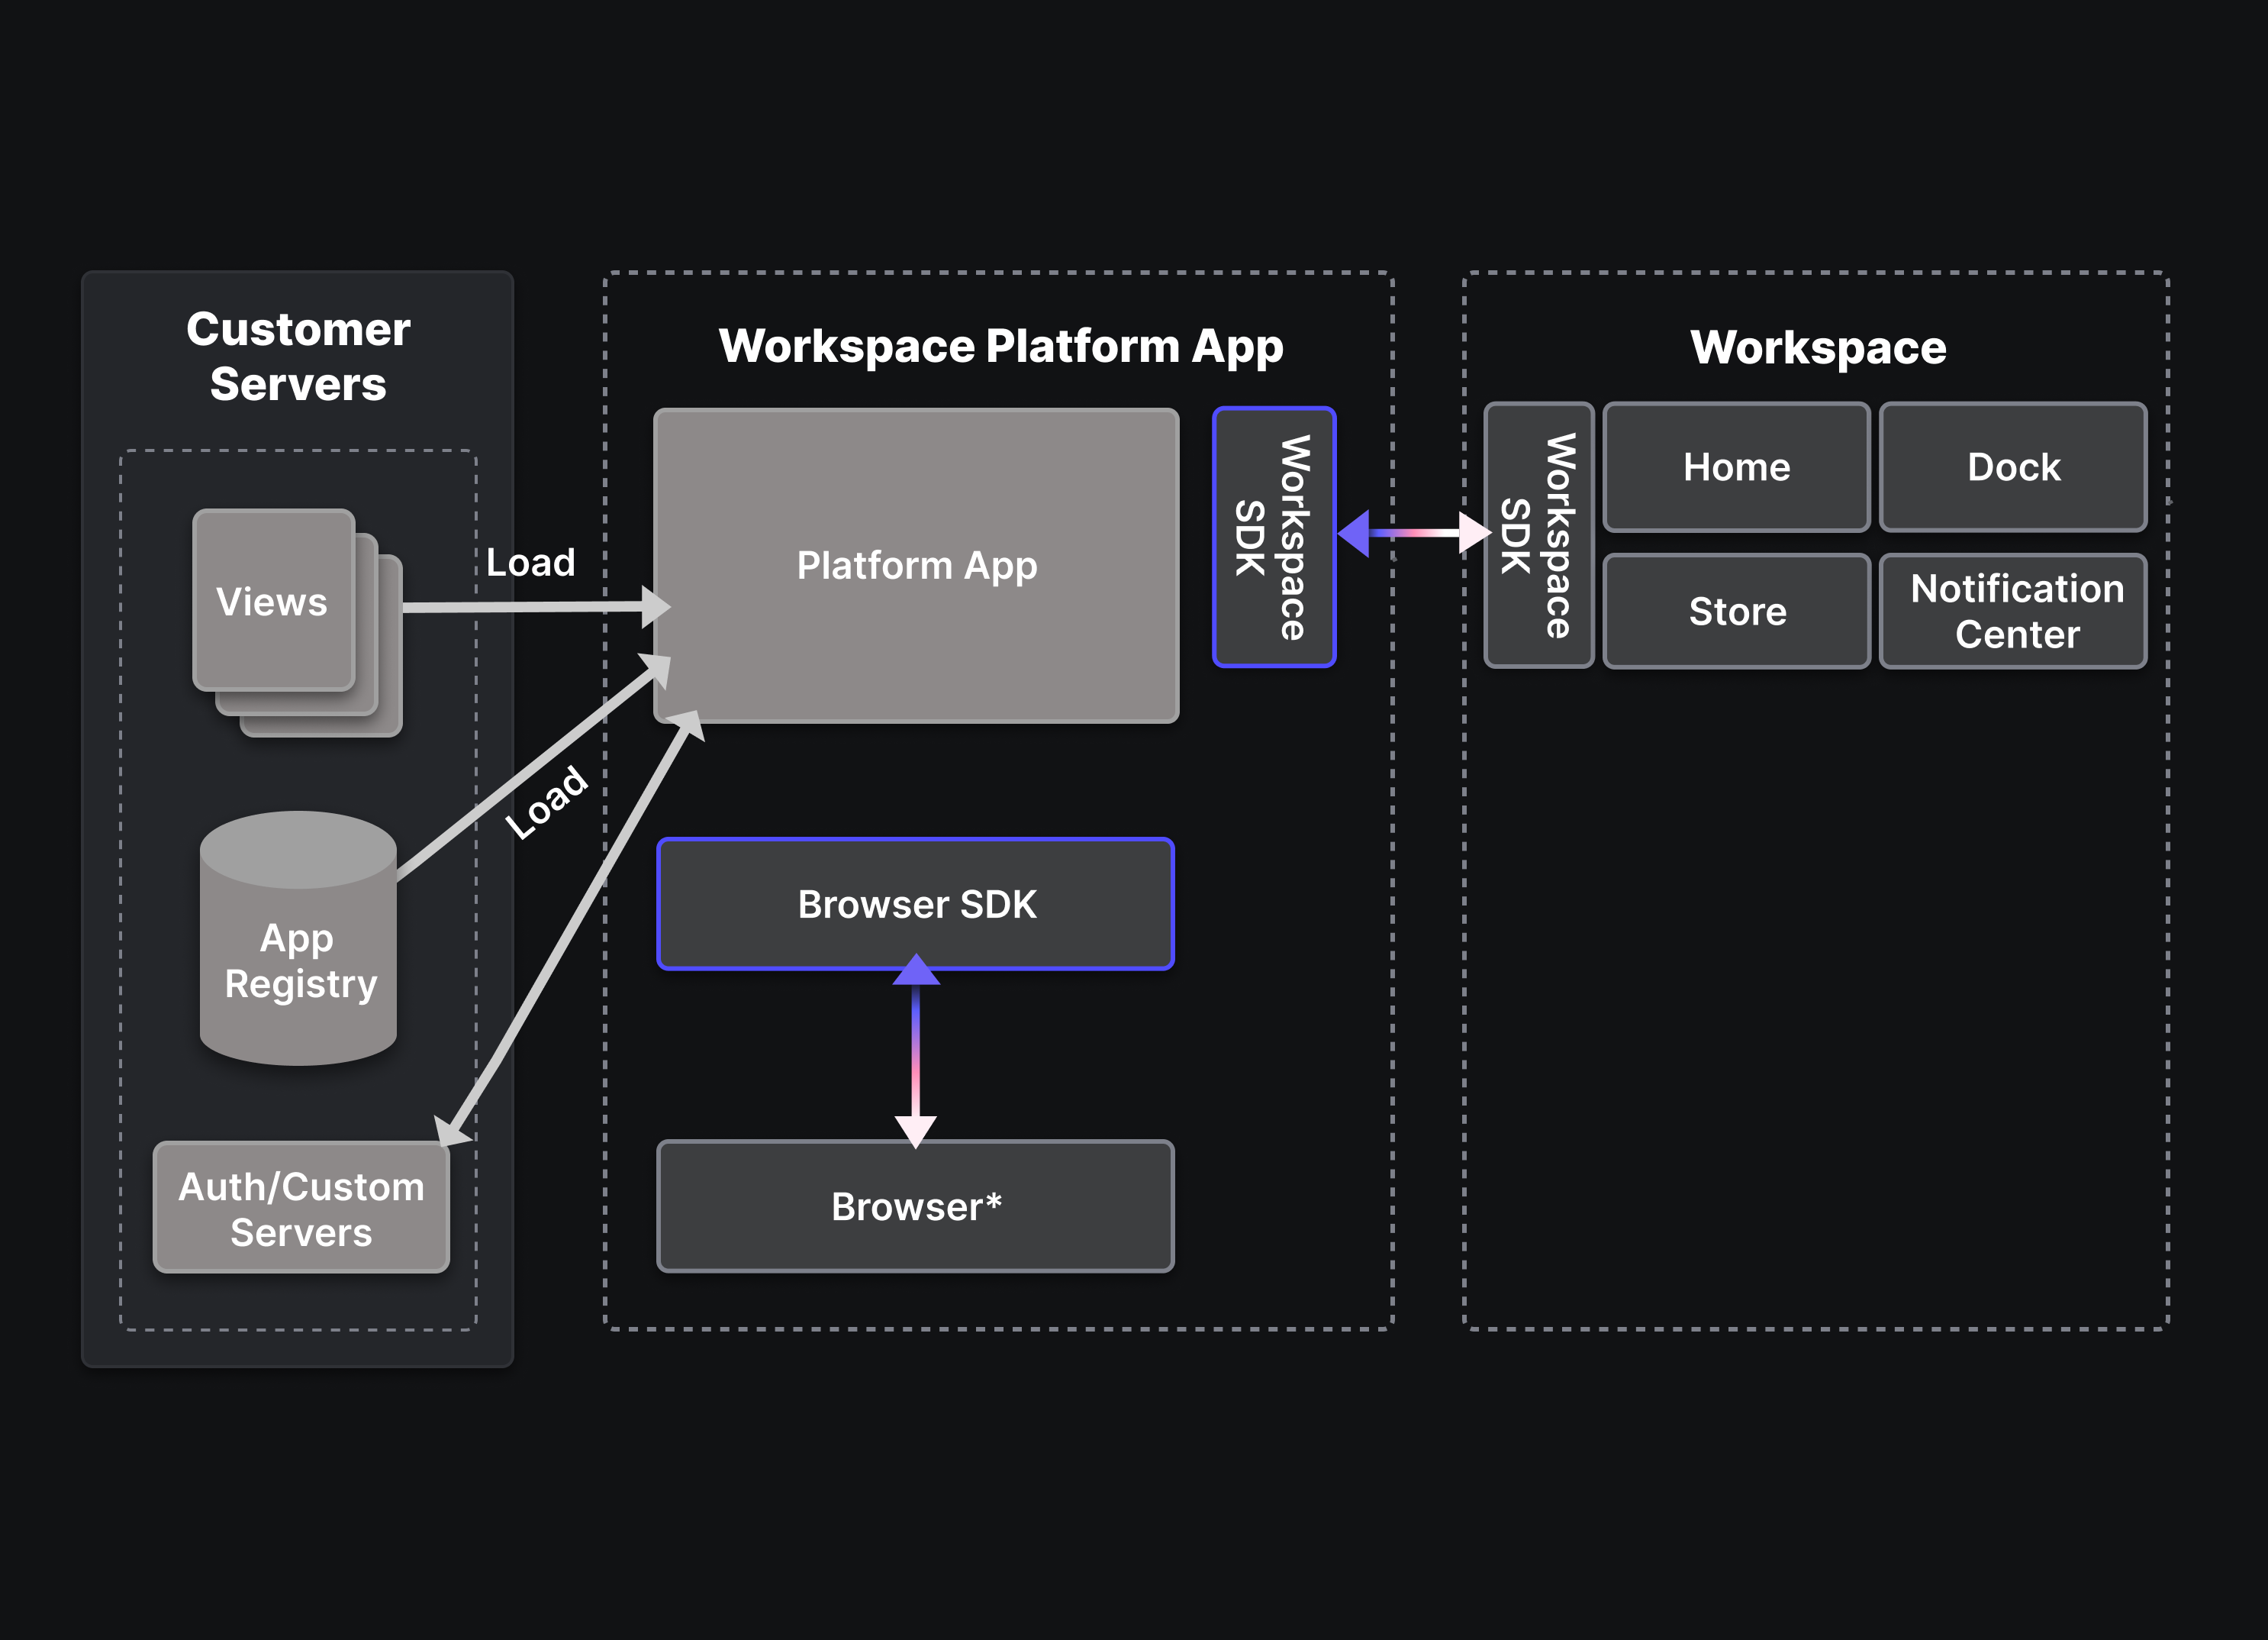Click gradient arrow between Workspace SDK blocks
The height and width of the screenshot is (1640, 2268).
click(x=1413, y=532)
